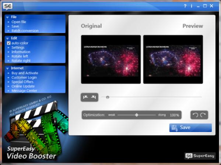Click the rotate right arrow icon
Screen dimensions: 221x165
click(x=203, y=115)
